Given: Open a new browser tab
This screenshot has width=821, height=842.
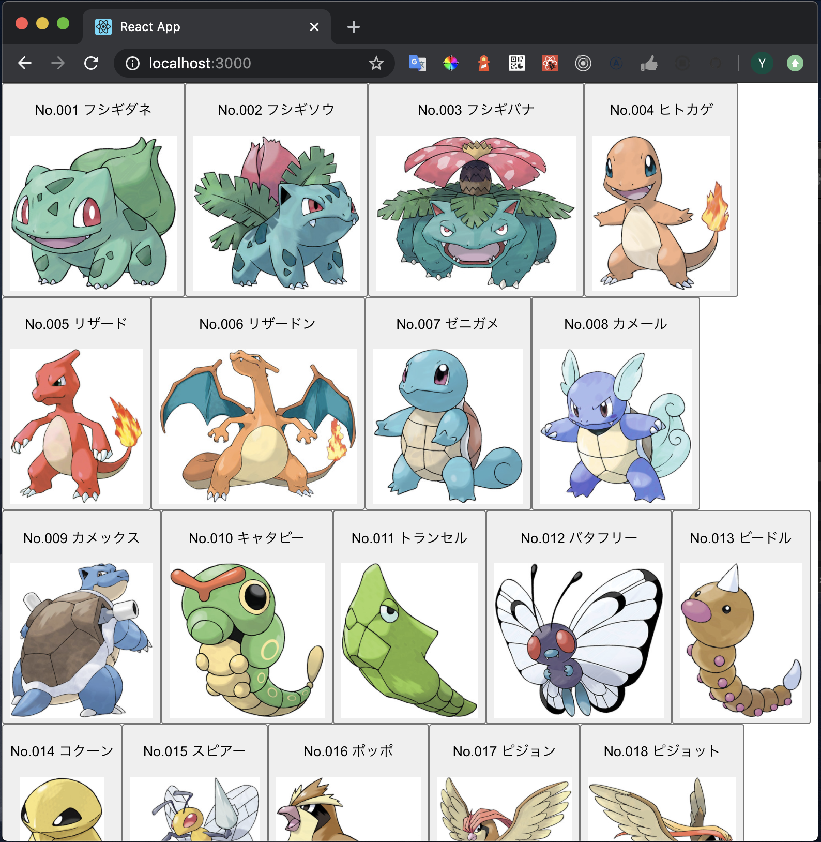Looking at the screenshot, I should tap(354, 27).
